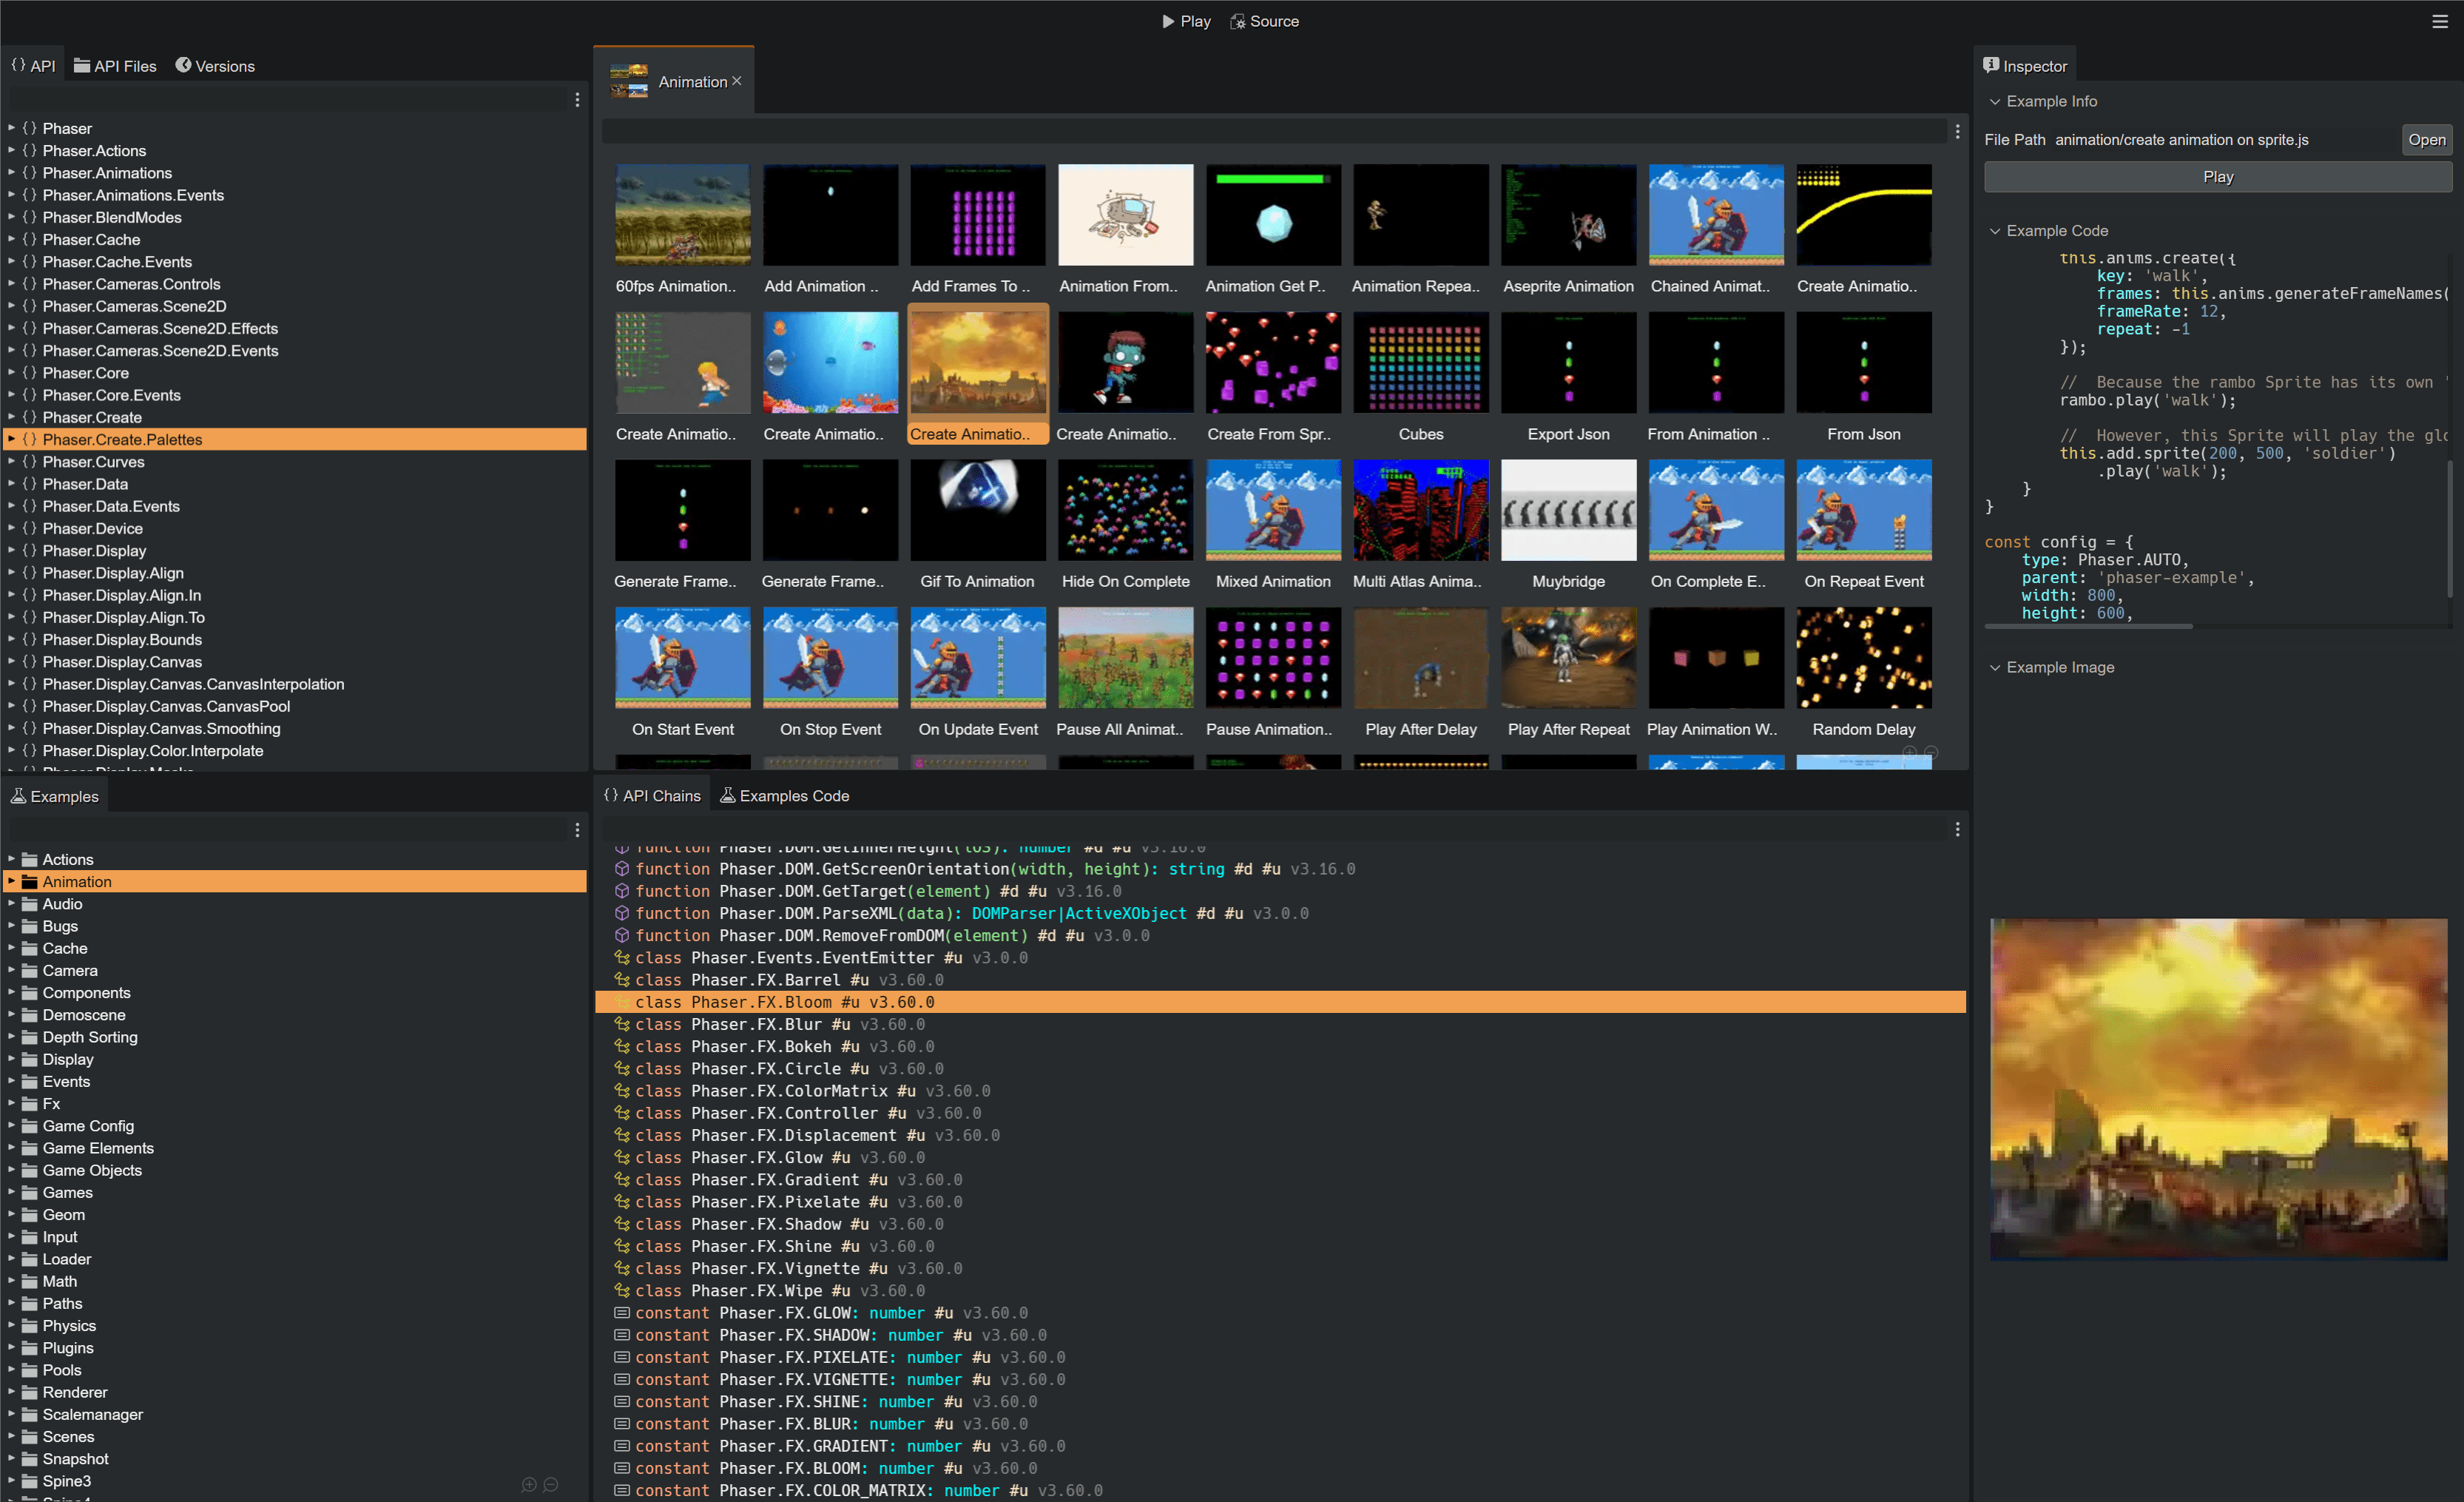Expand the Example Code section

[x=2048, y=231]
